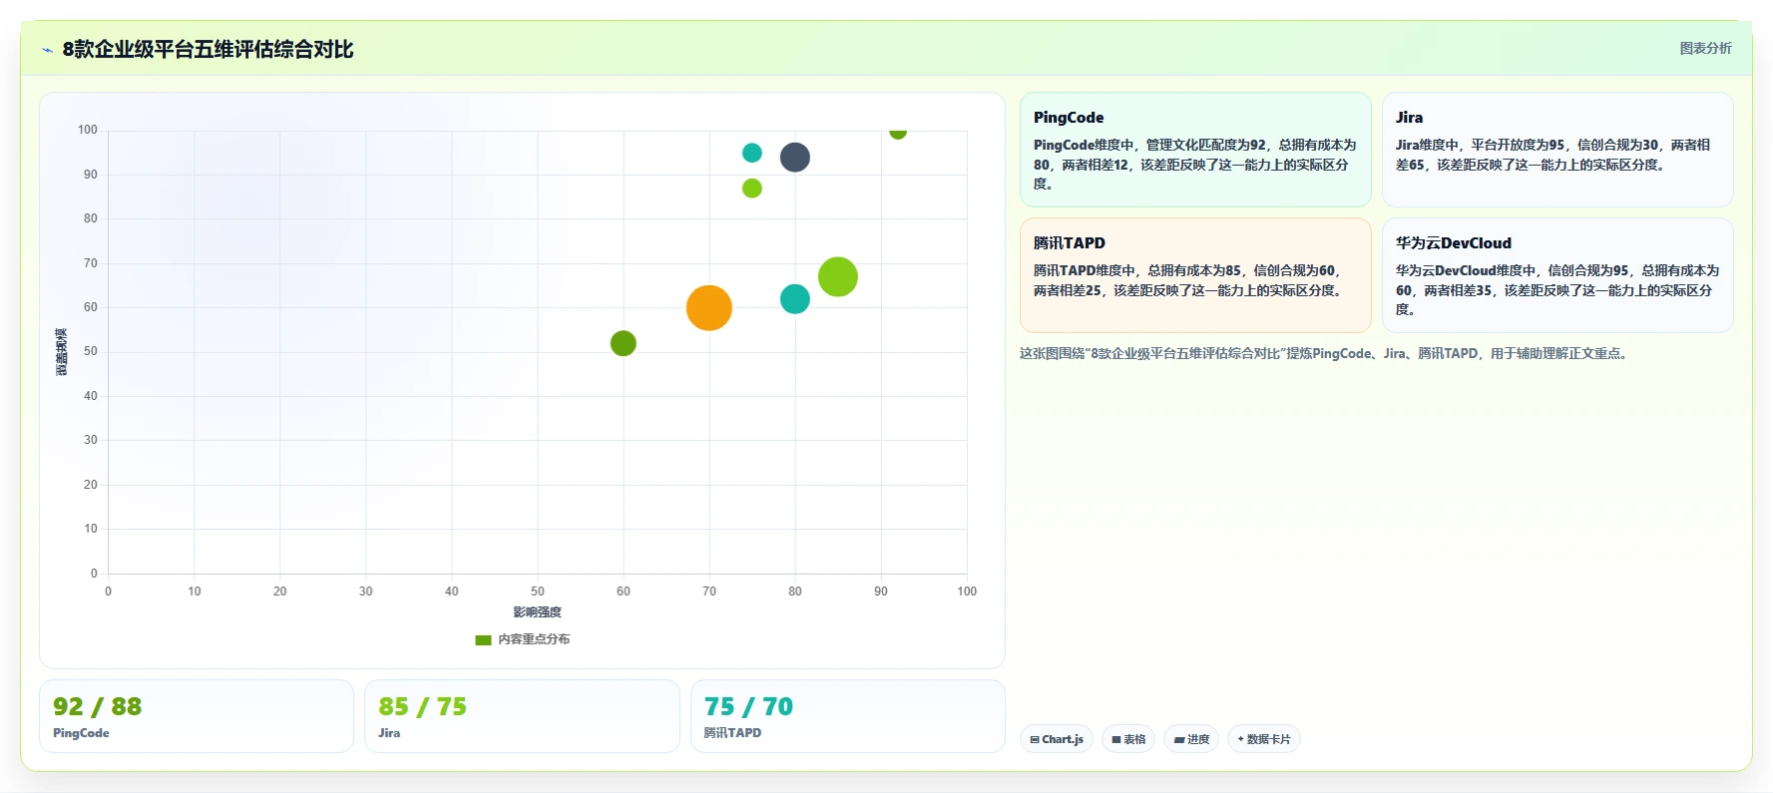Screen dimensions: 1773x793
Task: Click the 85 / 75 stat value
Action: click(x=423, y=706)
